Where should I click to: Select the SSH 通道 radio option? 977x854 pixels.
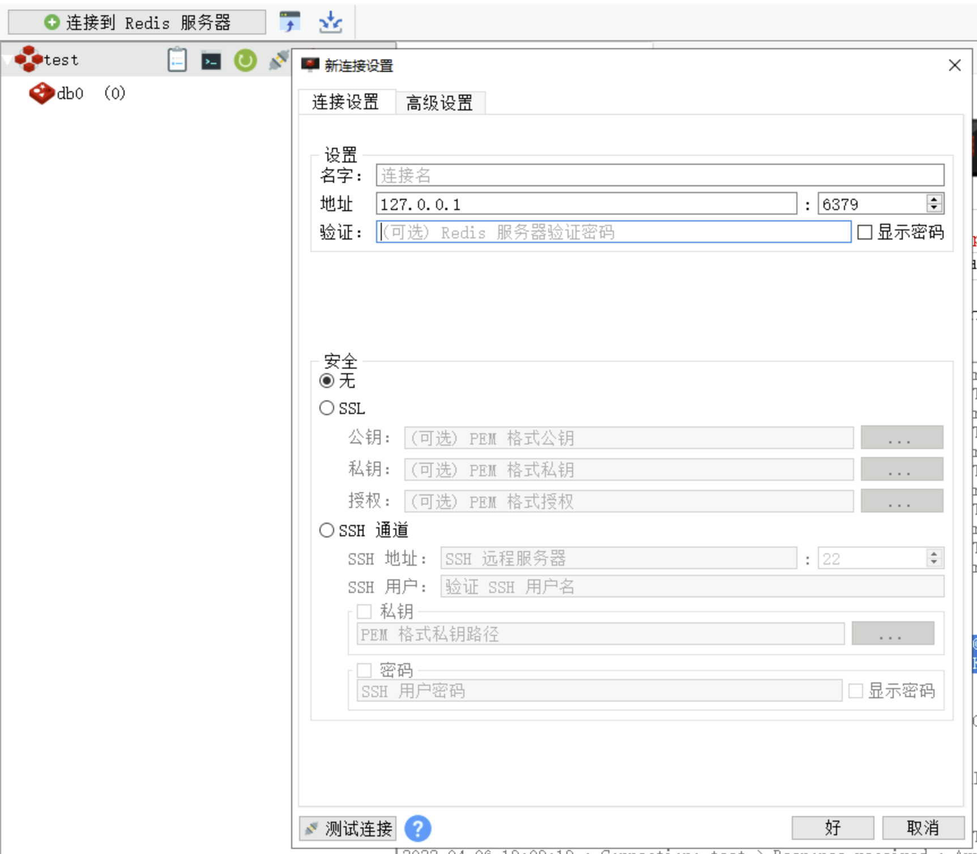click(x=327, y=530)
